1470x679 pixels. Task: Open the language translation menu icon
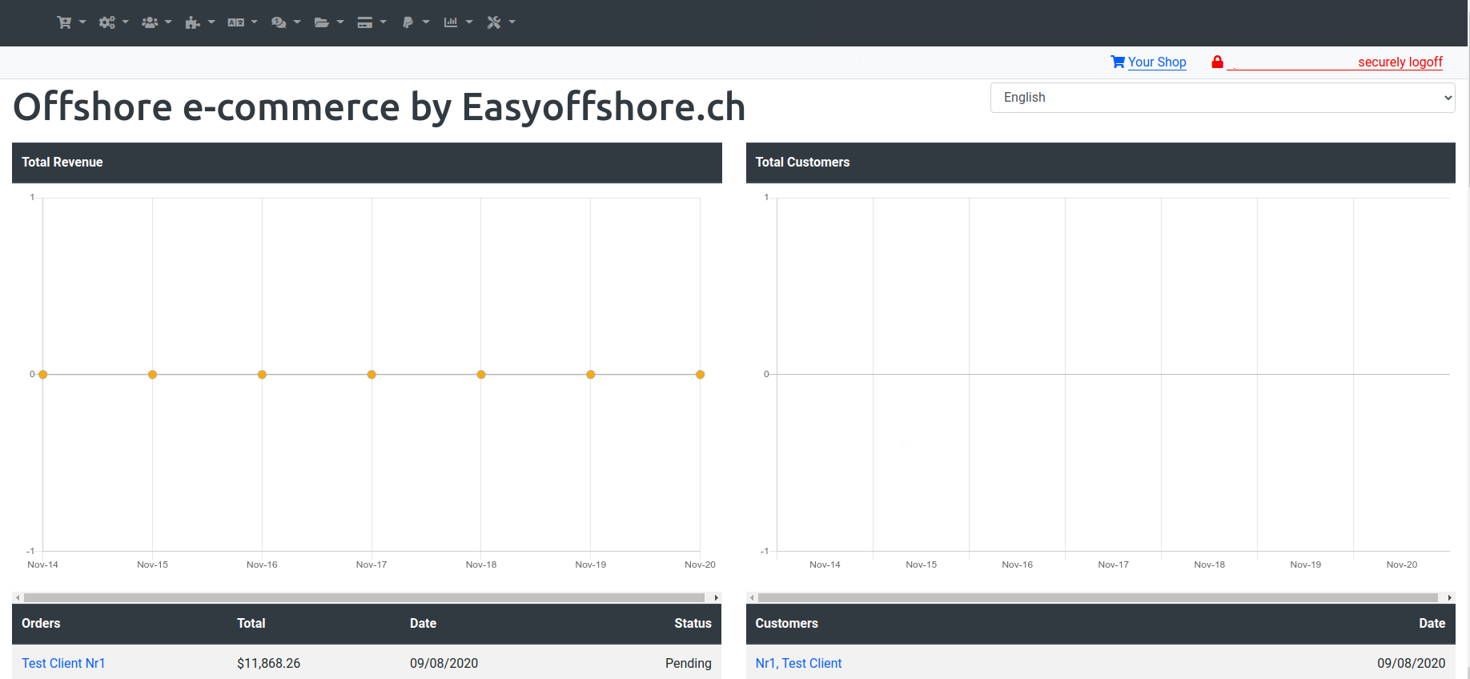tap(243, 22)
